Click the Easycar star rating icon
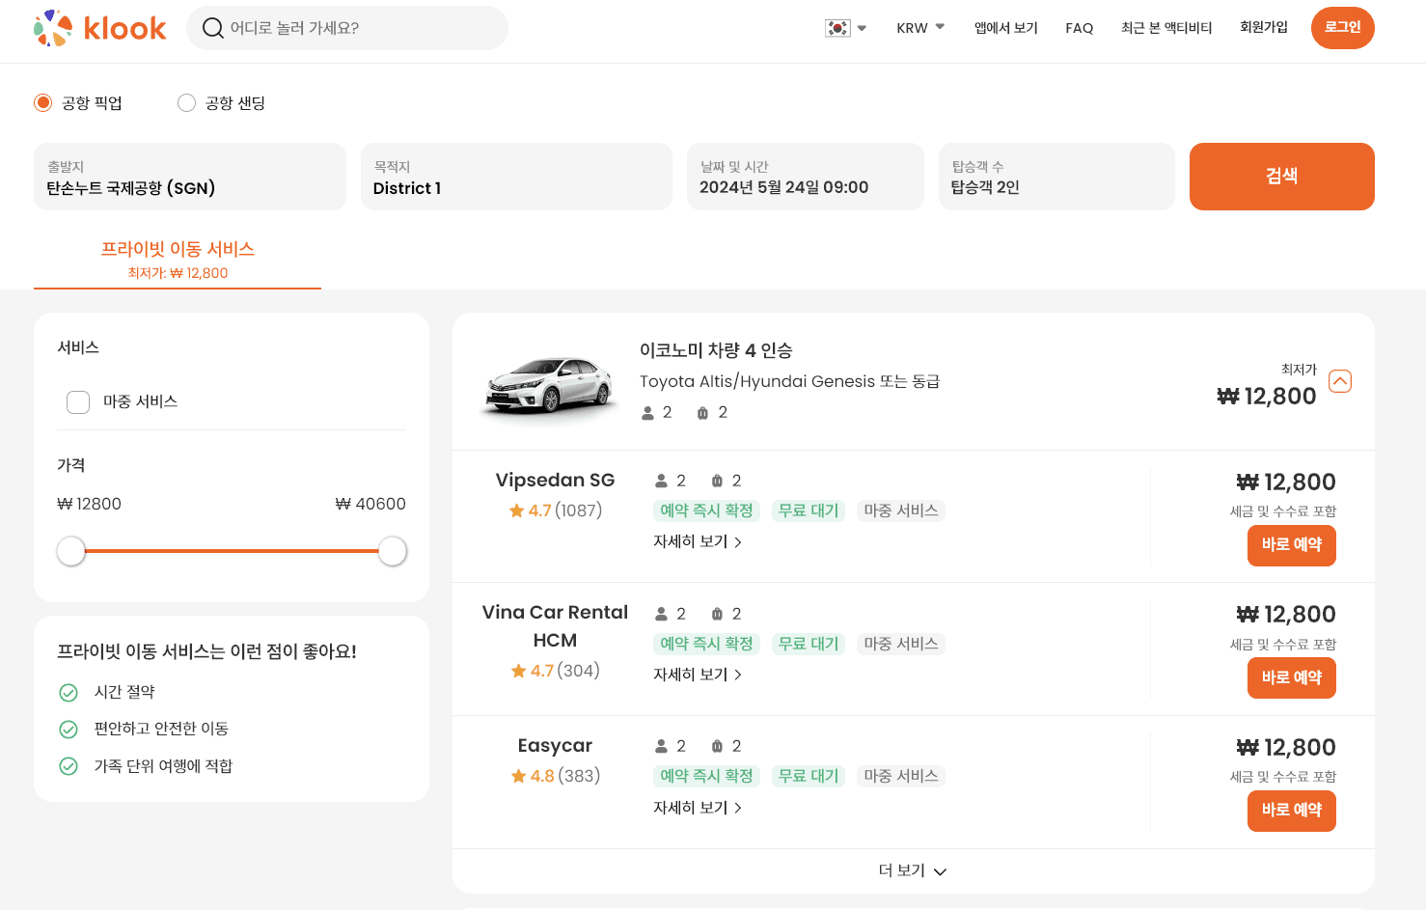Viewport: 1426px width, 910px height. coord(519,776)
